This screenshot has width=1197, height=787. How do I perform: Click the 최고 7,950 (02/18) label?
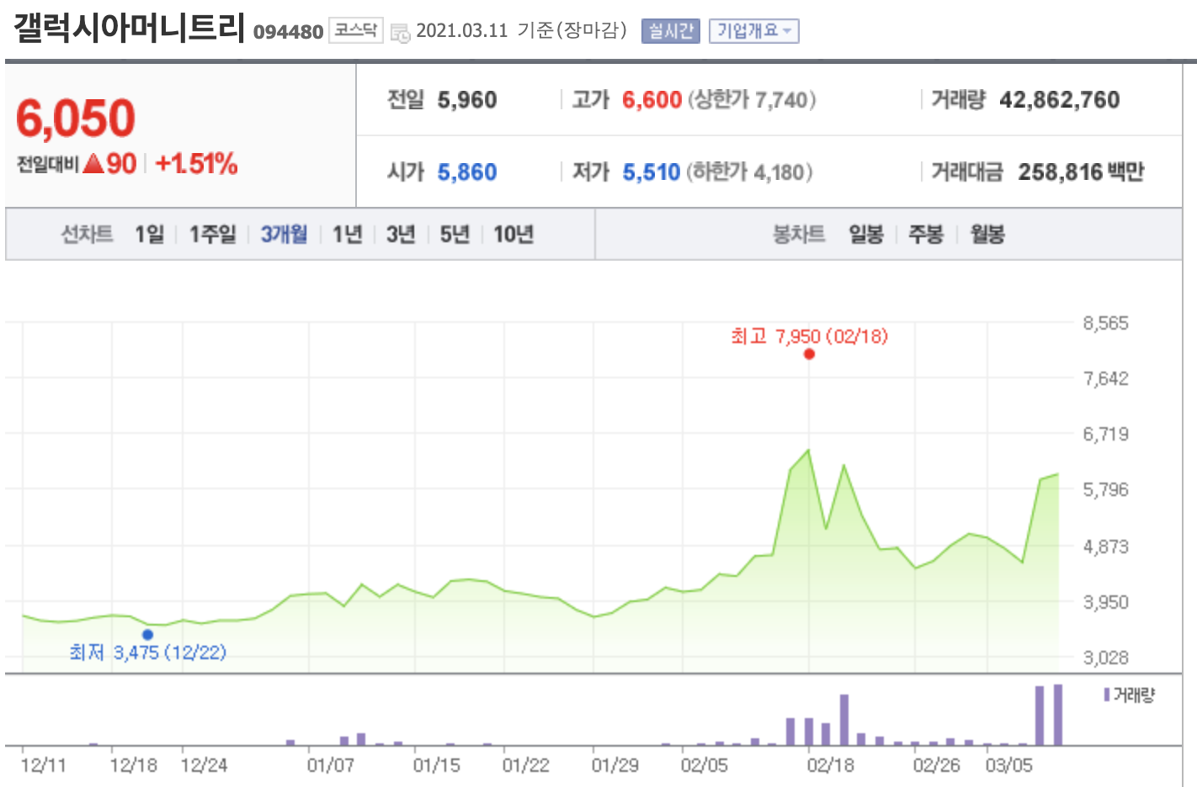point(809,336)
